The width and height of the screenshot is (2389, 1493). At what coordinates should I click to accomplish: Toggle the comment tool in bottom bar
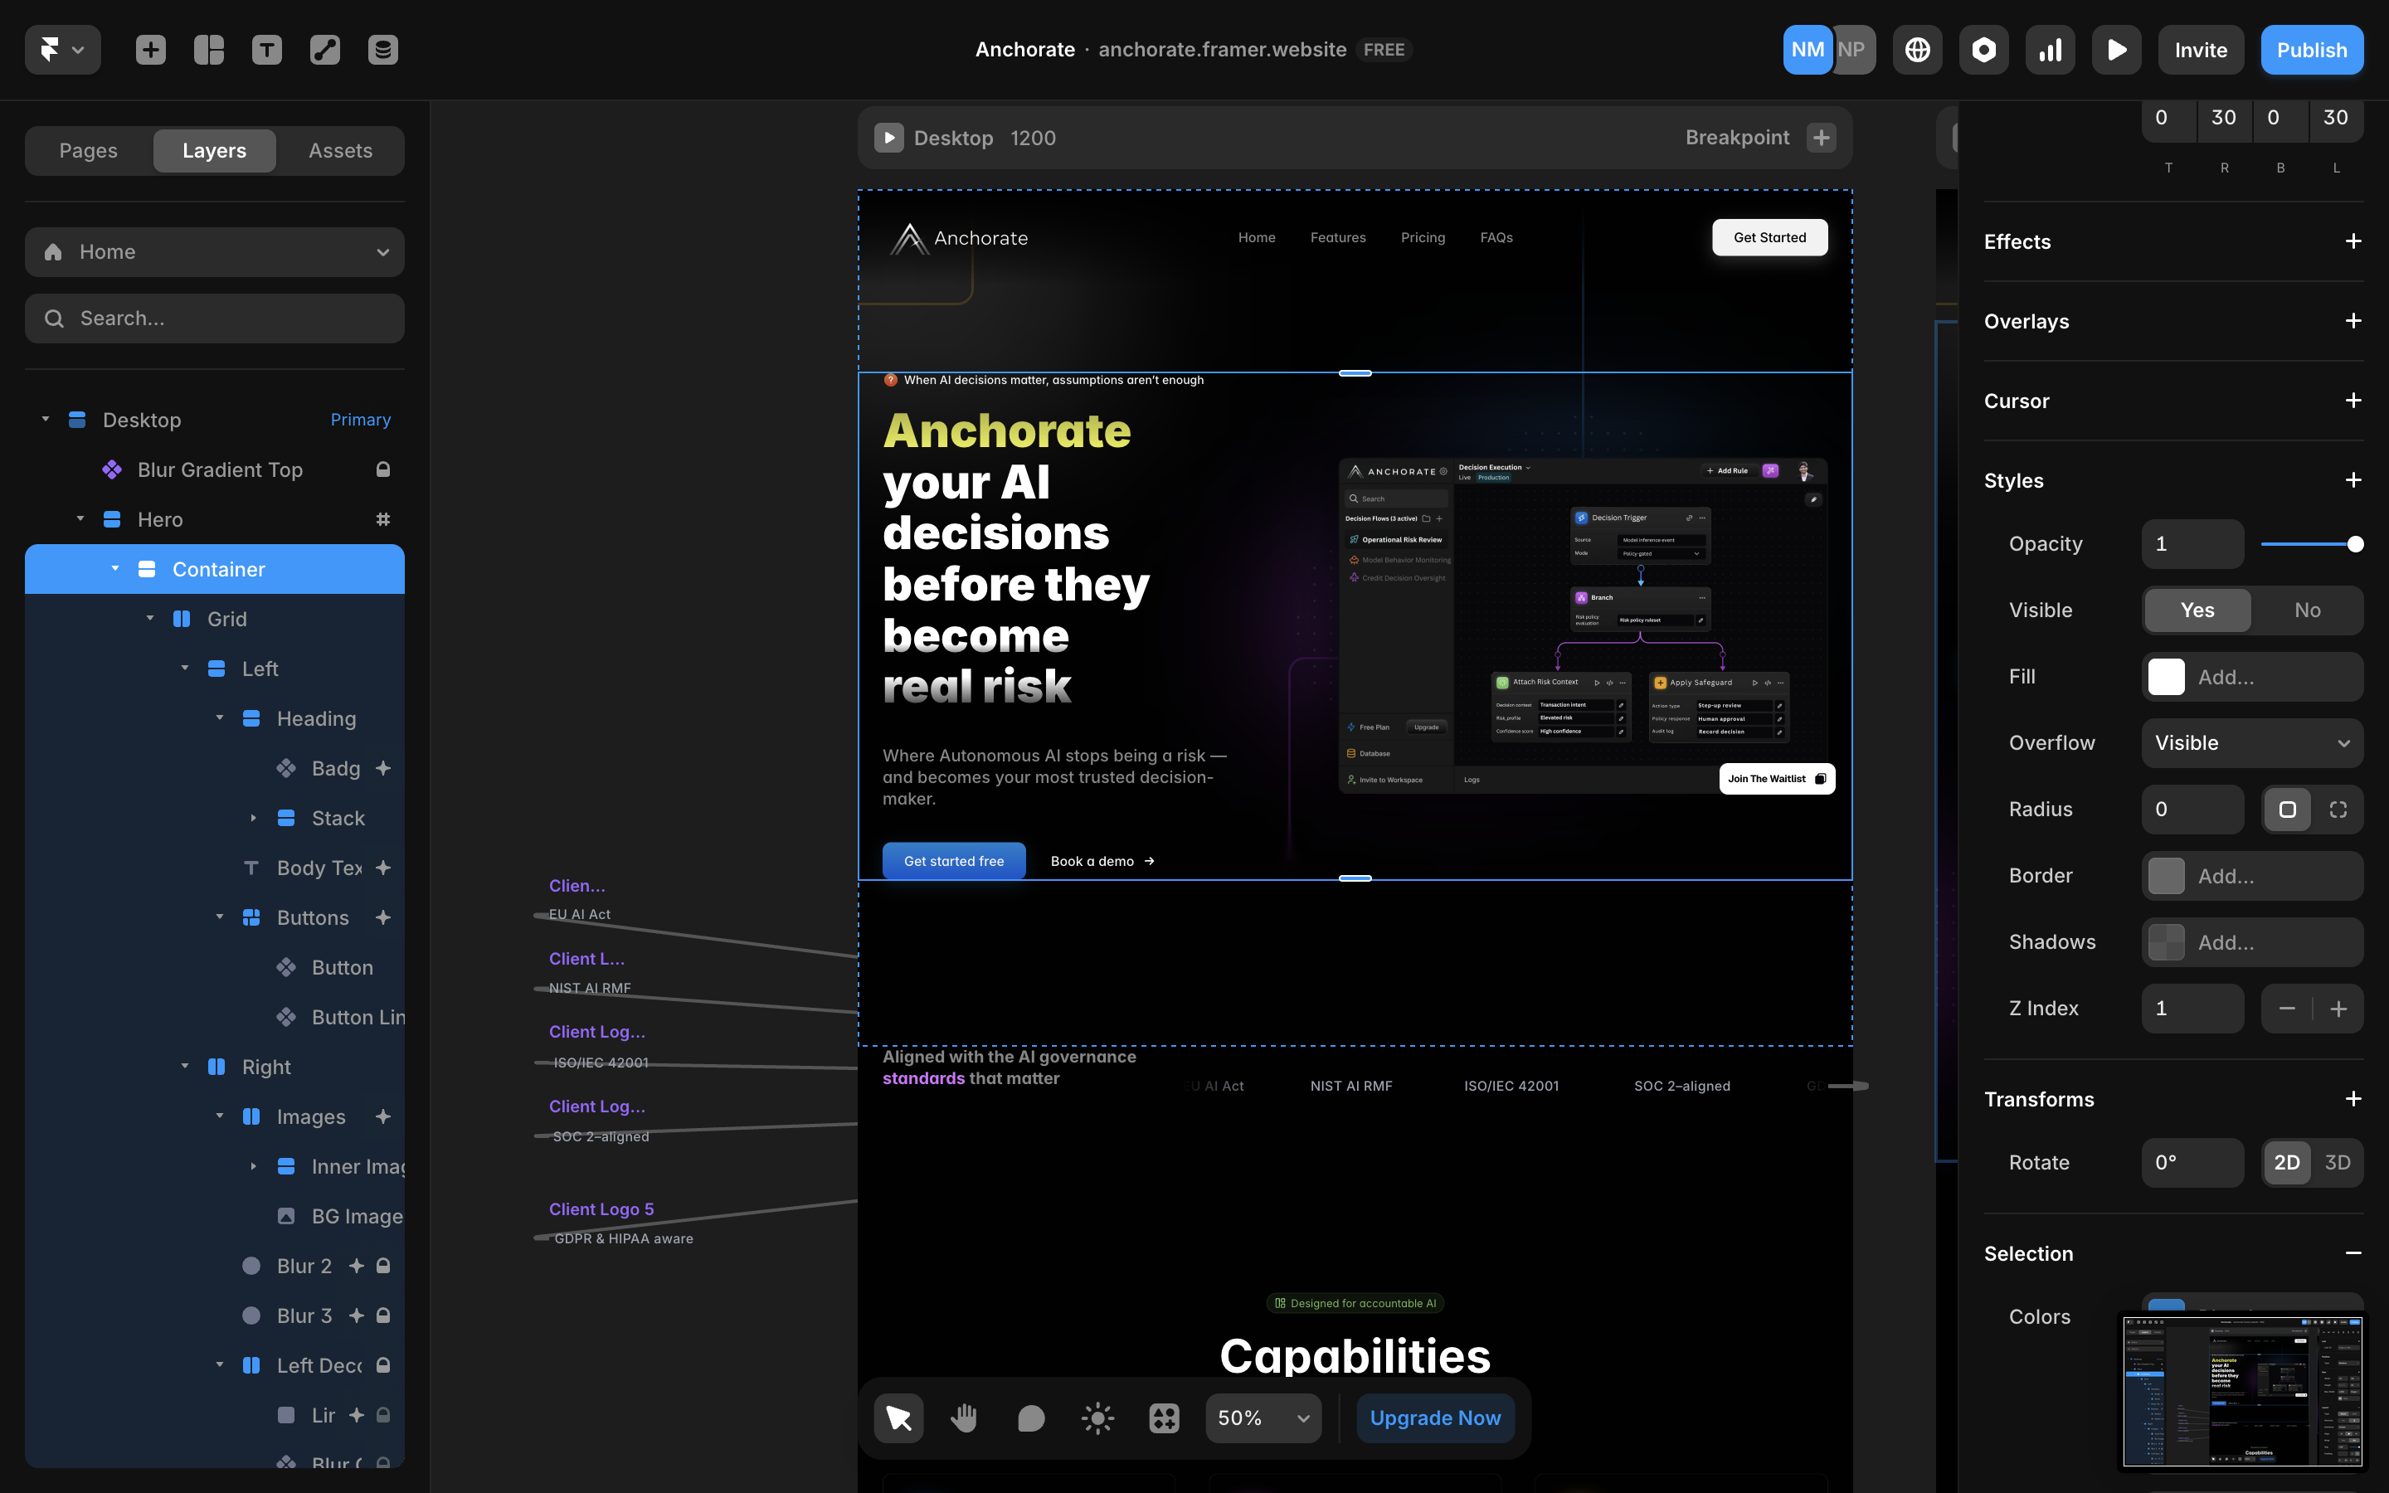1030,1418
